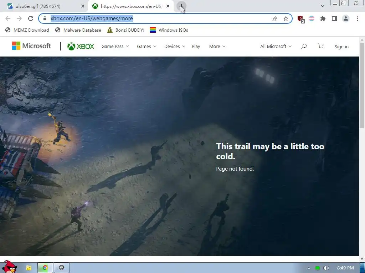Image resolution: width=365 pixels, height=273 pixels.
Task: Click the address bar URL
Action: coord(92,18)
